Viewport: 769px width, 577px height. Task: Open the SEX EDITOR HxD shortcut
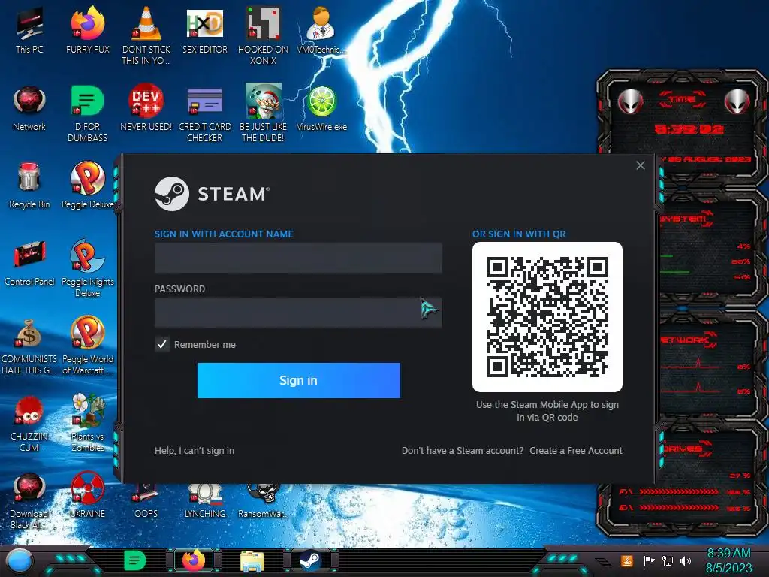(x=204, y=30)
